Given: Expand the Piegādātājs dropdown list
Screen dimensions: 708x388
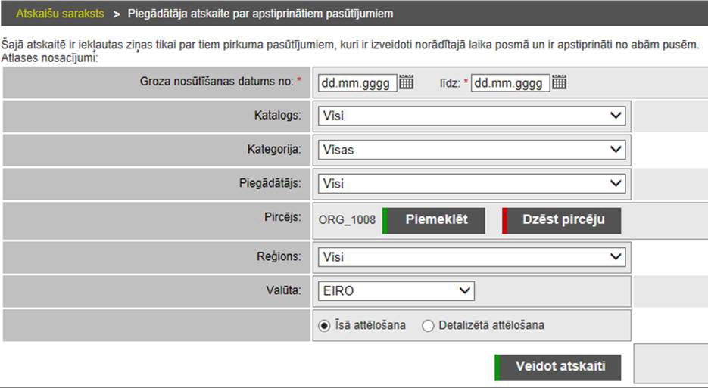Looking at the screenshot, I should click(x=471, y=183).
